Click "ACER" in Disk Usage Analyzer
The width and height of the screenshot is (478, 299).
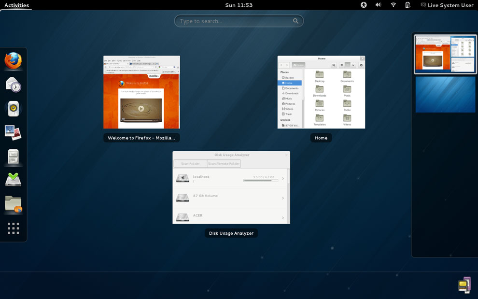coord(197,215)
